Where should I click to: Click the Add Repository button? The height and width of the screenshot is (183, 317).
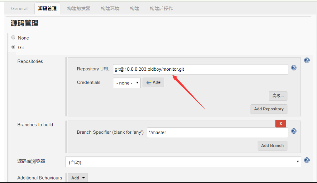269,109
